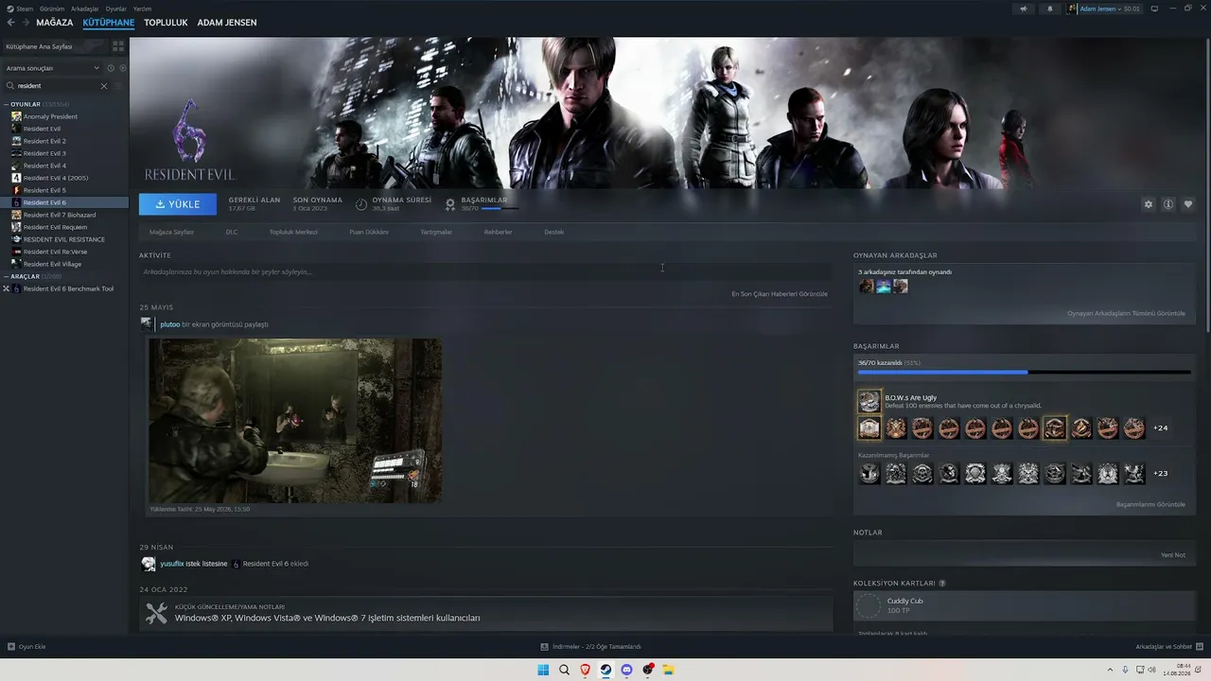Open the notifications bell

point(1049,9)
